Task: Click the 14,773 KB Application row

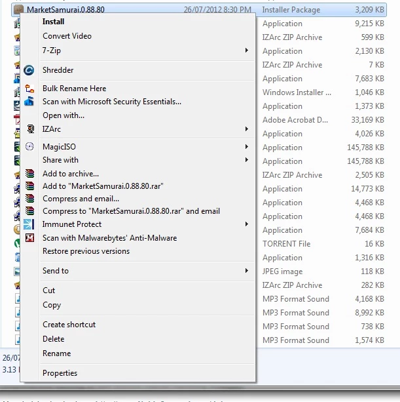Action: coord(323,189)
